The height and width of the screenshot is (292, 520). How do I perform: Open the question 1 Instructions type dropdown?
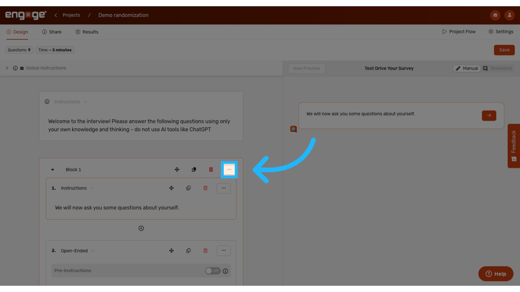click(x=92, y=188)
